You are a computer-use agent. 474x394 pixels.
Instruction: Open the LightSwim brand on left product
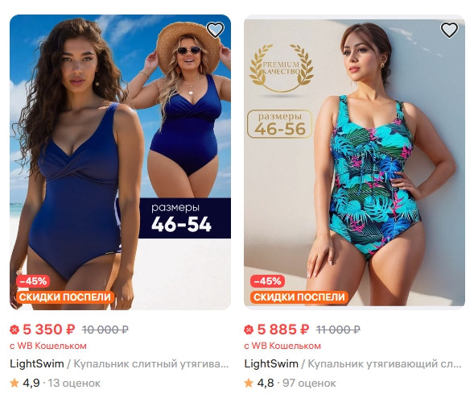tap(37, 363)
